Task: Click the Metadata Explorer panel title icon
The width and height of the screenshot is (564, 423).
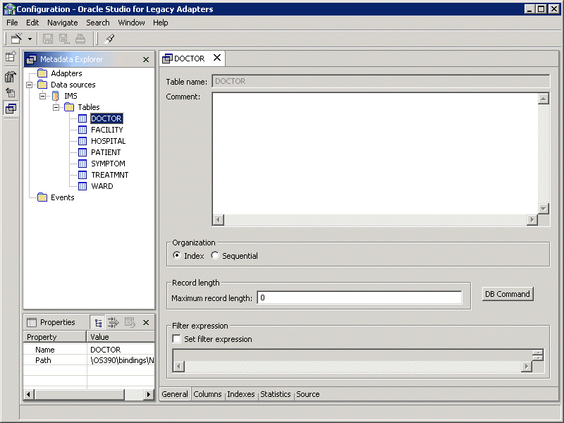Action: 32,59
